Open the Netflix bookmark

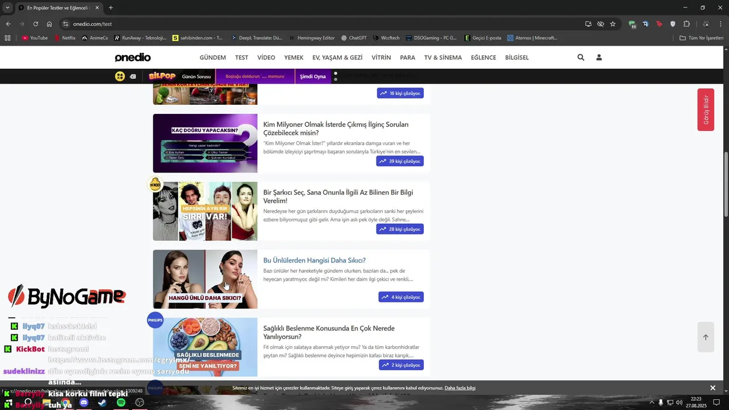(x=64, y=38)
